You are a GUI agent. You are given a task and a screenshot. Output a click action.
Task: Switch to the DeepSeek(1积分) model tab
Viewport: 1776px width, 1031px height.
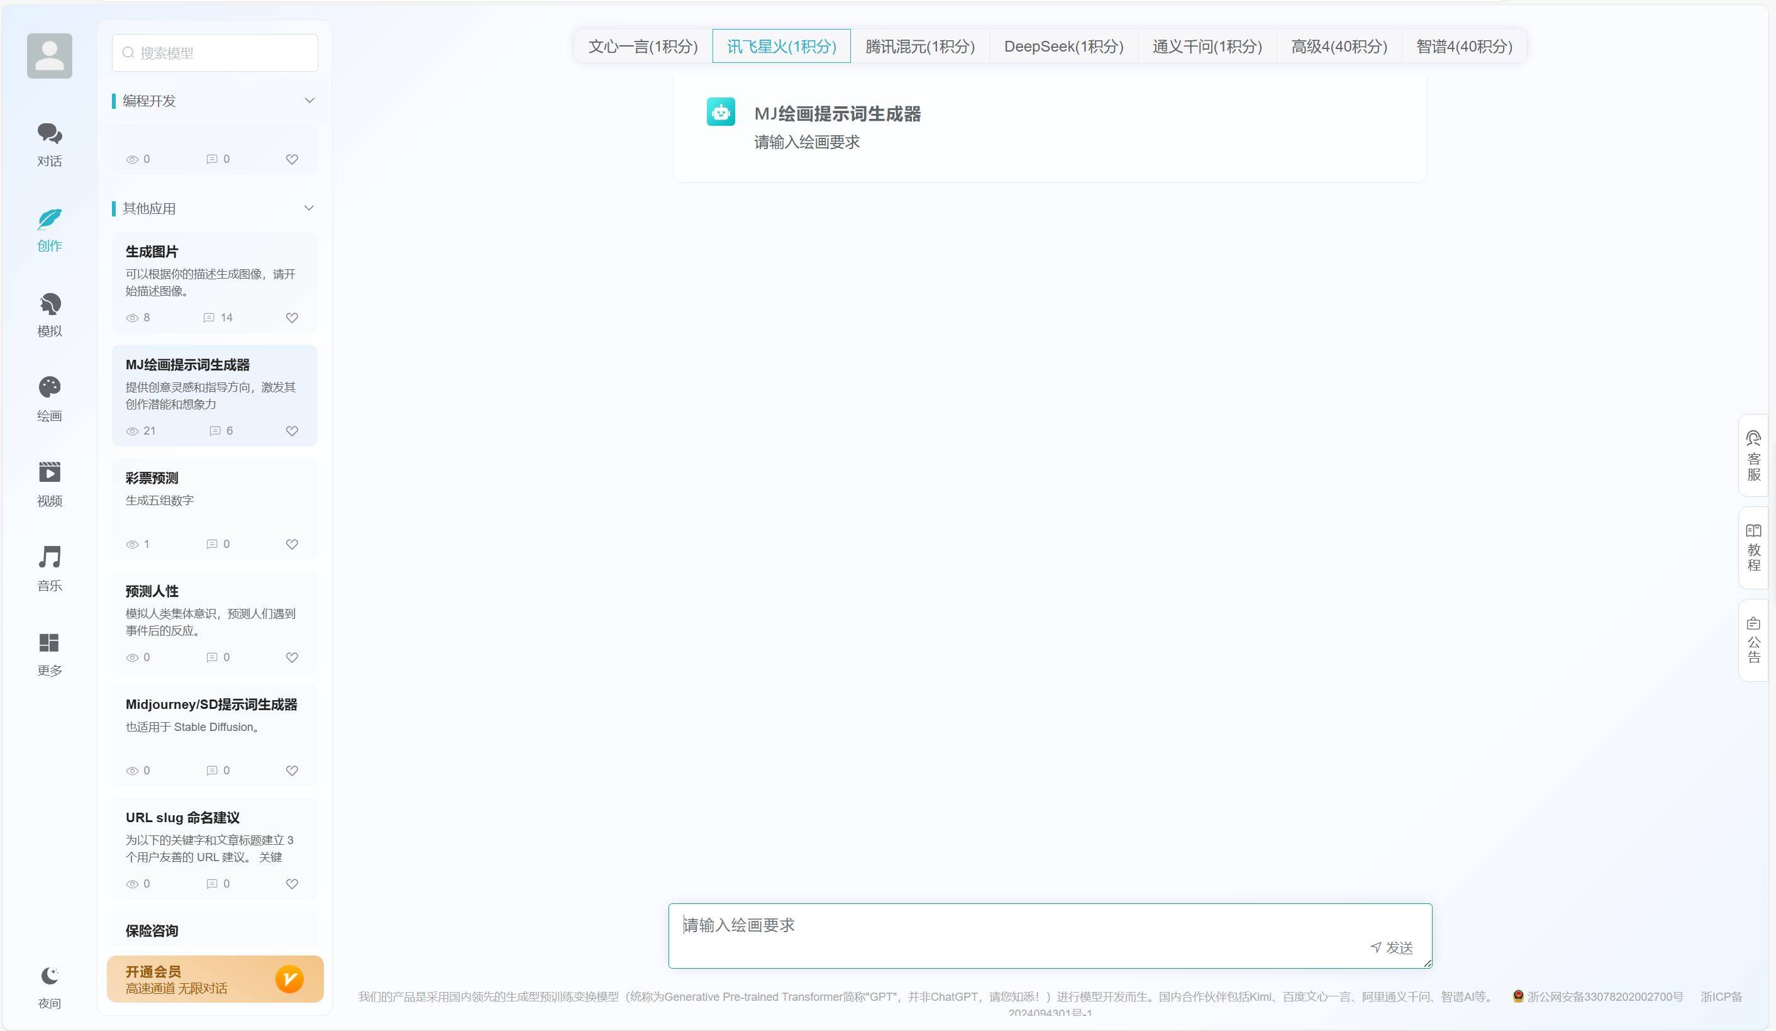(x=1063, y=47)
